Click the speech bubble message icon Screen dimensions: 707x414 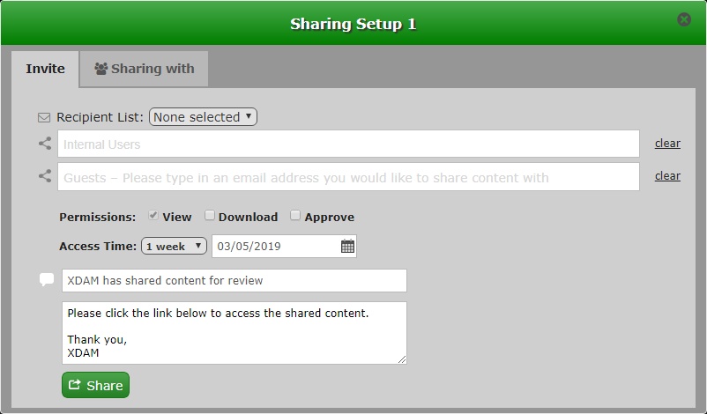[47, 280]
